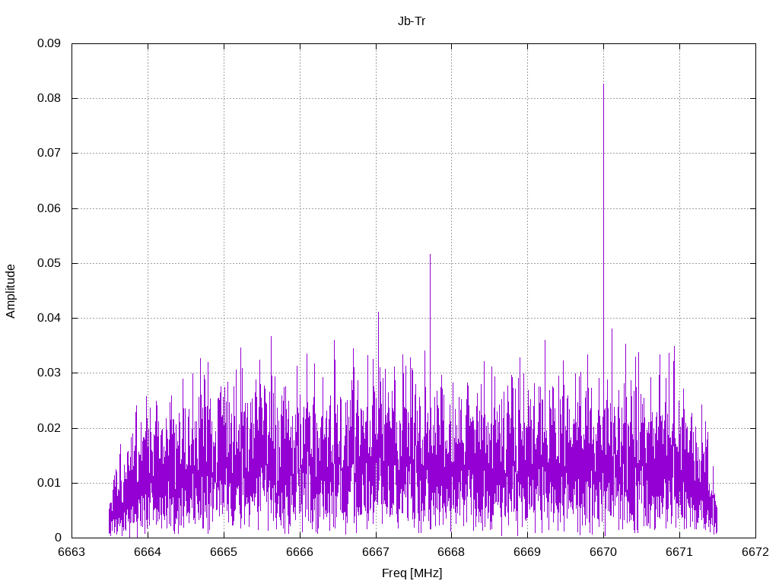This screenshot has width=779, height=584.
Task: Click the y-axis tick label 0.03
Action: pos(49,373)
